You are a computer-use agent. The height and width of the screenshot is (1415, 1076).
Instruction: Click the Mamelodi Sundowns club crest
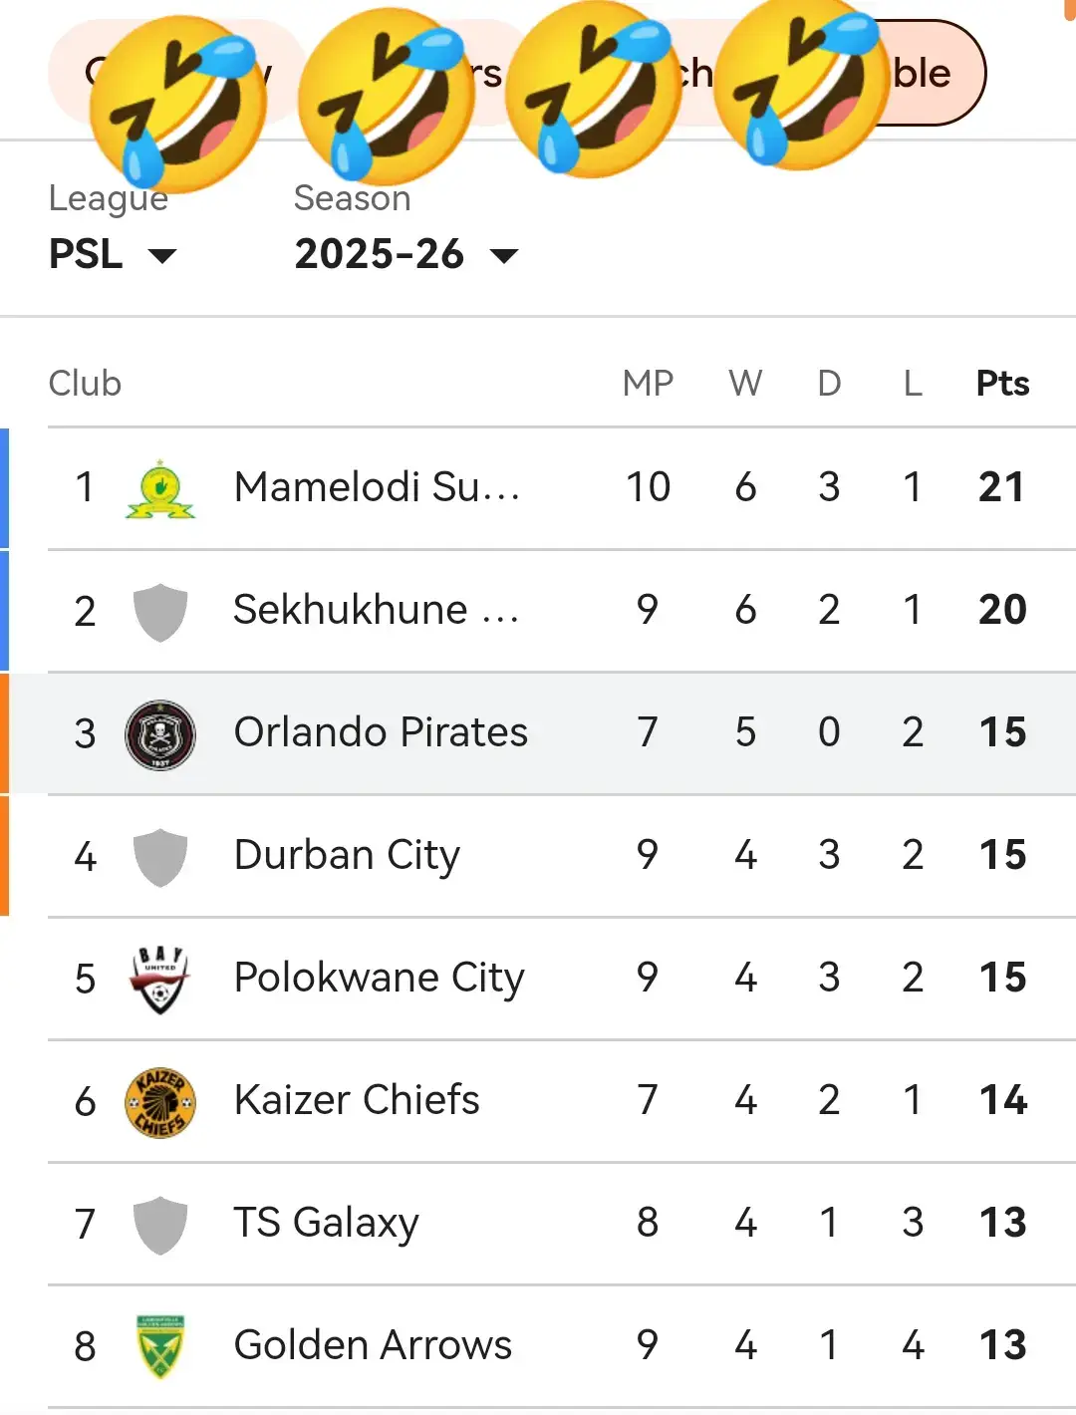[x=159, y=488]
